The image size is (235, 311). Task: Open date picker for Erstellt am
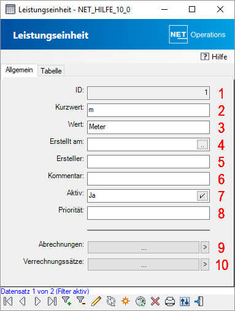(x=202, y=144)
